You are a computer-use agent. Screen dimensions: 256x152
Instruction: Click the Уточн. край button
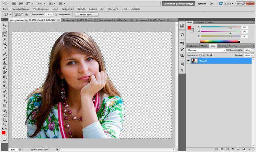86,15
